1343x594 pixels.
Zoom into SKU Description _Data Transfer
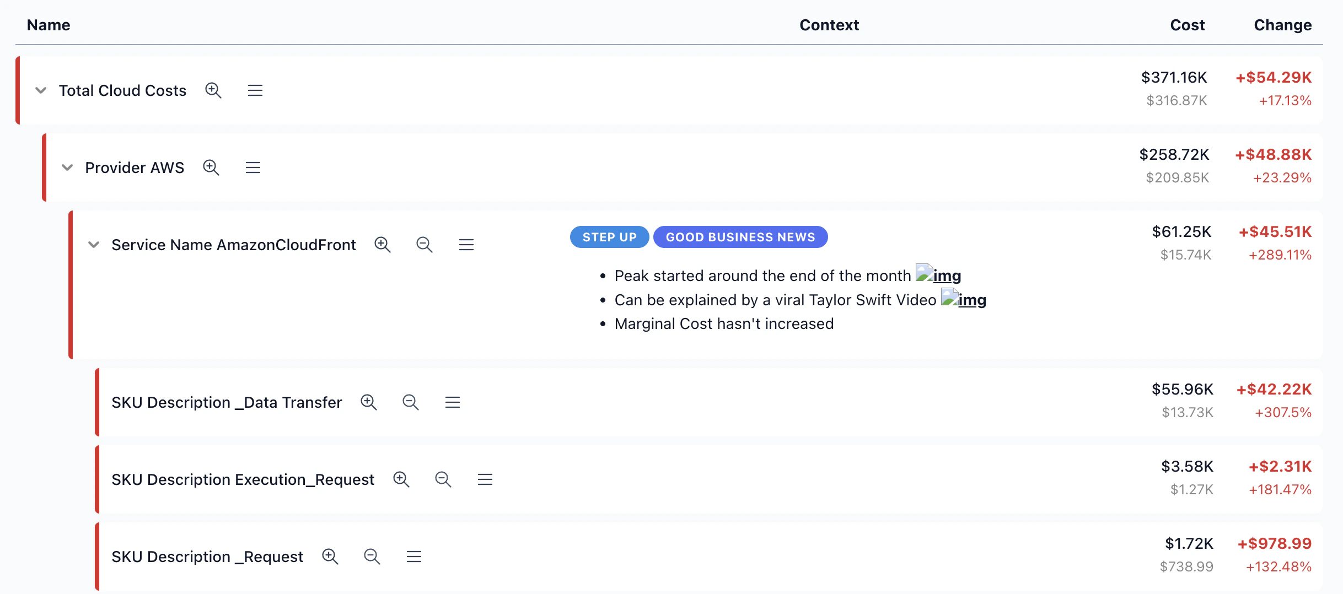point(369,402)
